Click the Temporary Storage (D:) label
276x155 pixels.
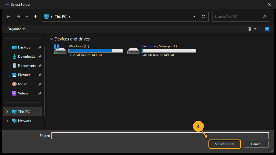pos(159,46)
